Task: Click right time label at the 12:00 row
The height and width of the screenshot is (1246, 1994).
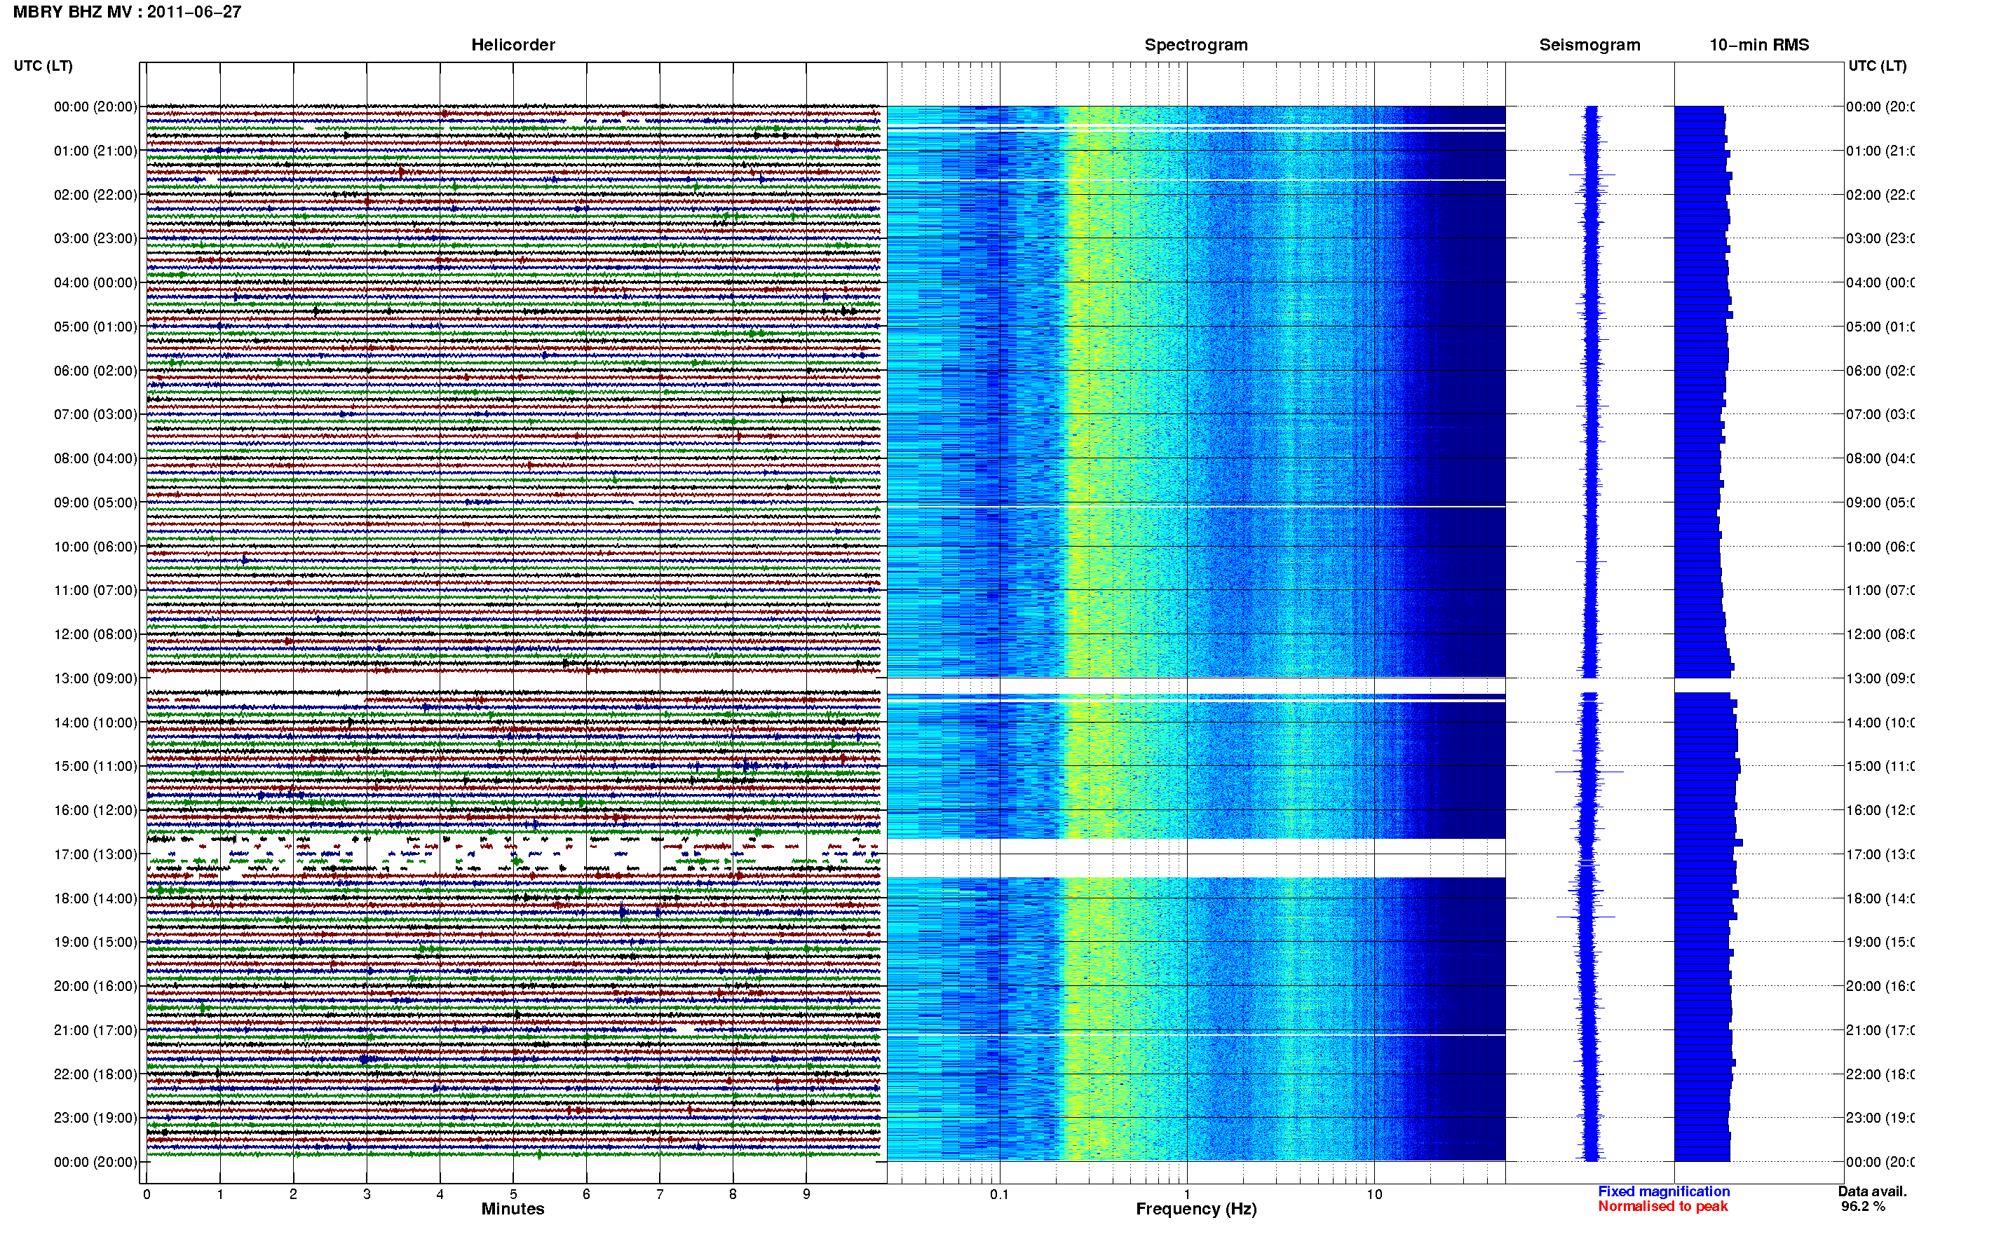Action: (1880, 634)
